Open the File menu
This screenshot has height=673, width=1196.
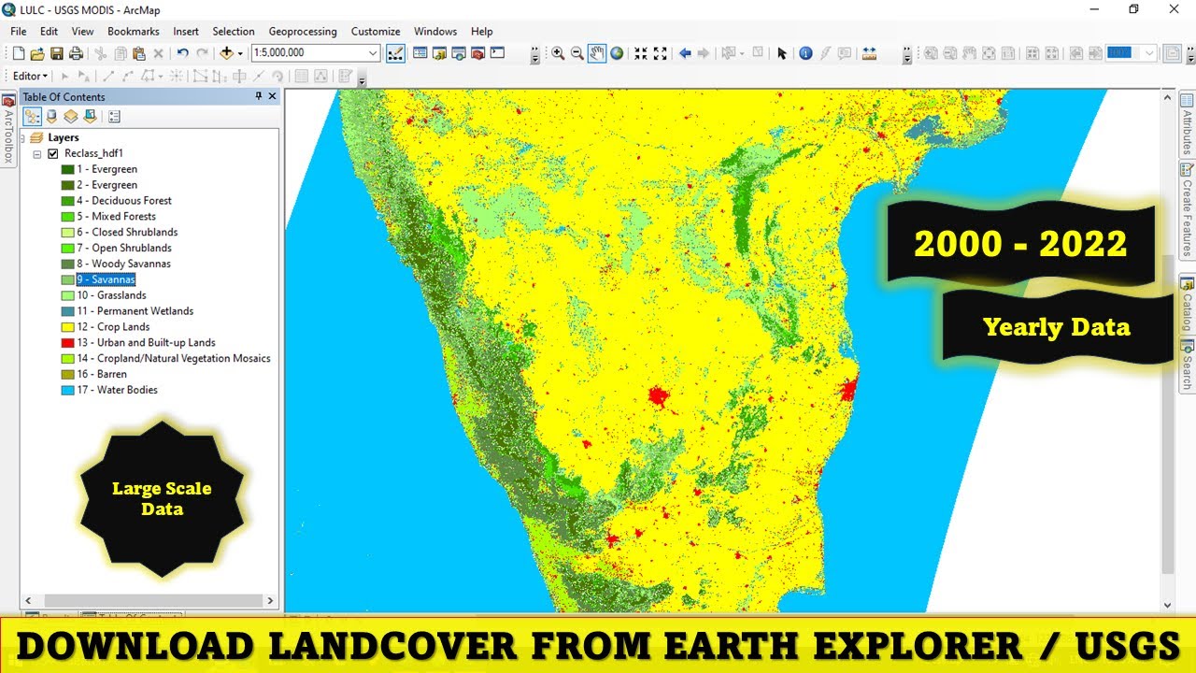click(18, 31)
